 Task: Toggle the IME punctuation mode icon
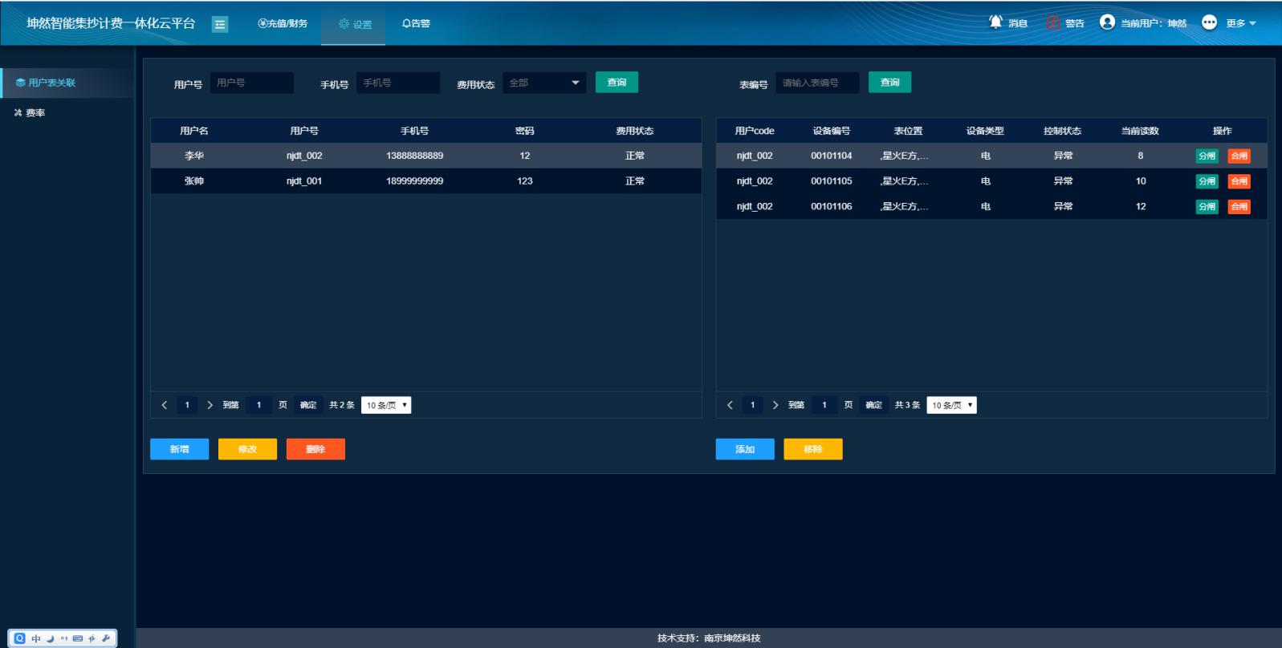tap(63, 638)
